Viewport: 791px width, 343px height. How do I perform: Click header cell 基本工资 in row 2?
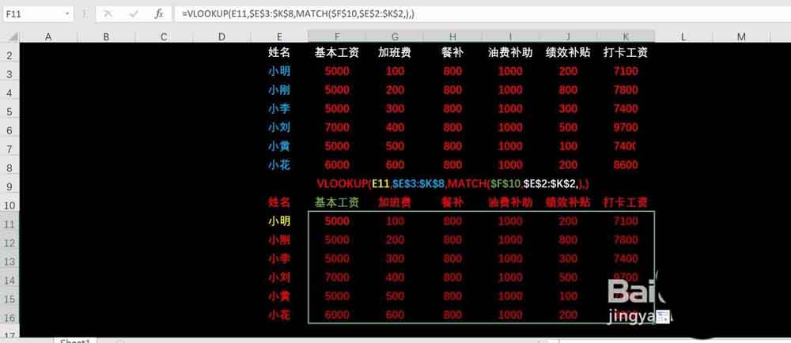coord(337,53)
